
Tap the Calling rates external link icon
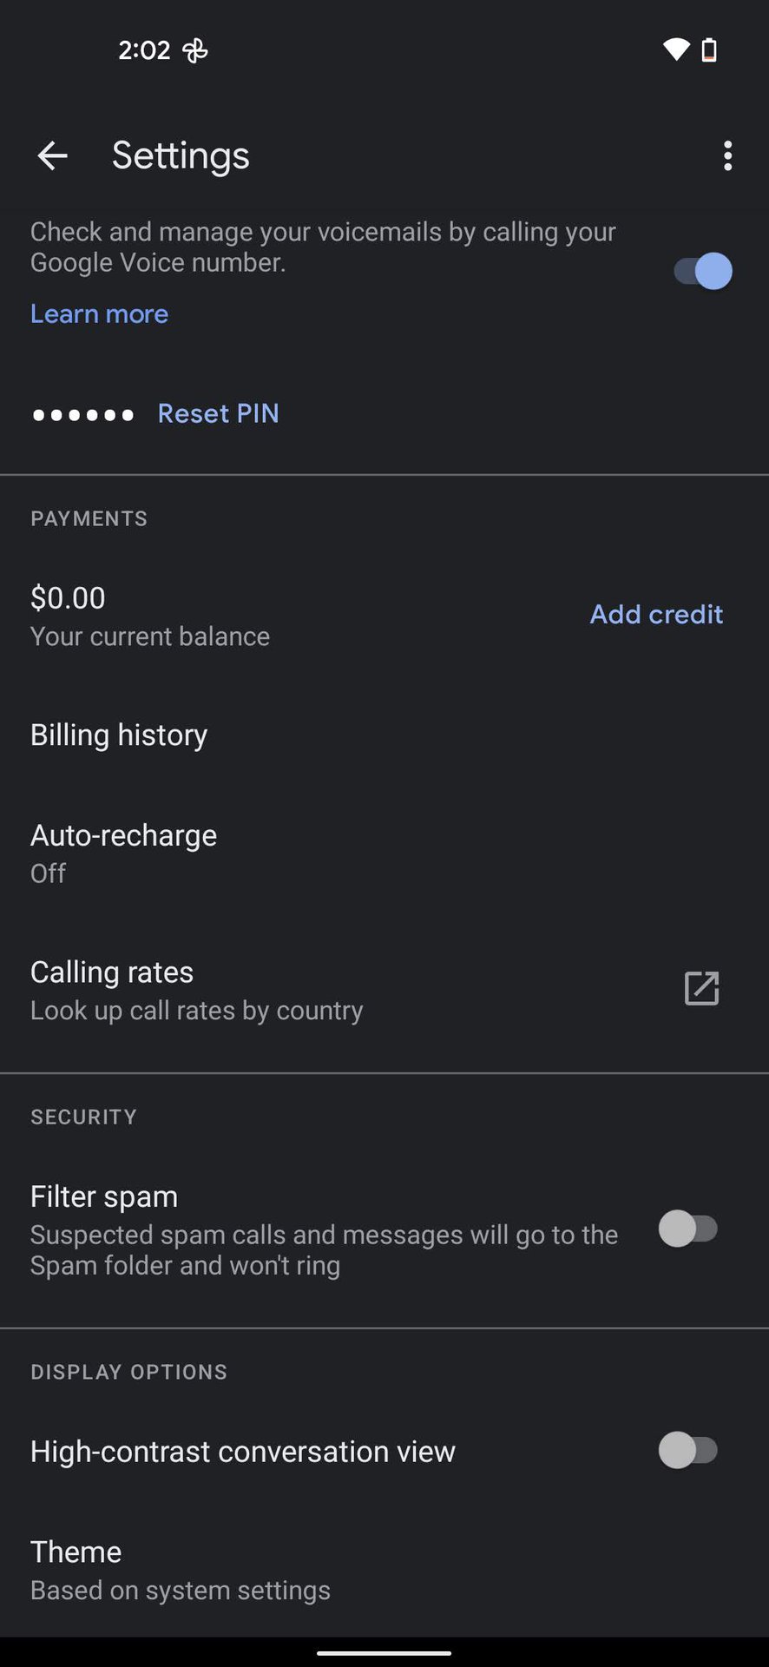701,989
